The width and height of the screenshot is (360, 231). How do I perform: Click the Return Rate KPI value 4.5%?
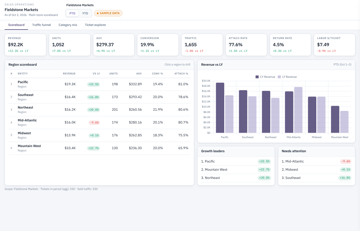point(278,45)
